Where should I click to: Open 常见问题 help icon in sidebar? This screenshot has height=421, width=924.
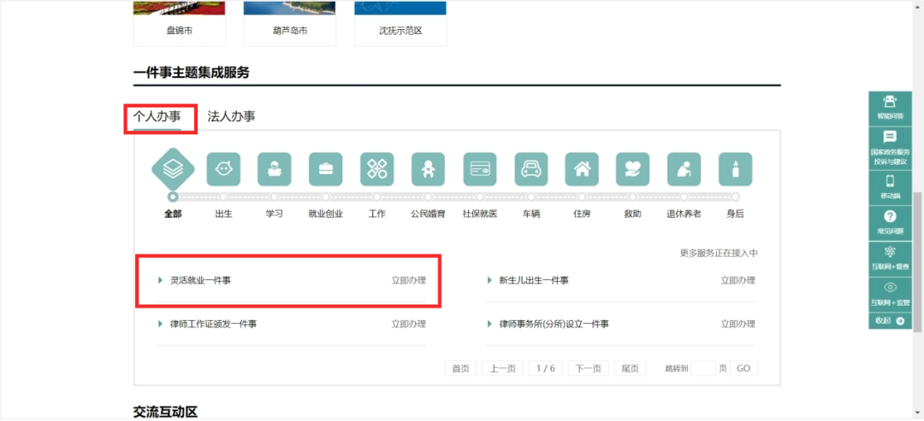889,223
